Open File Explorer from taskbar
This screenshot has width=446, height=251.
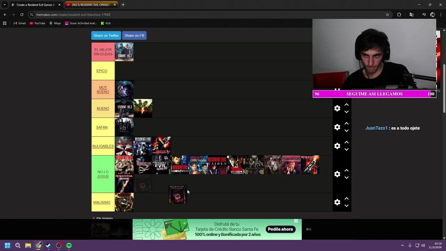[x=28, y=245]
